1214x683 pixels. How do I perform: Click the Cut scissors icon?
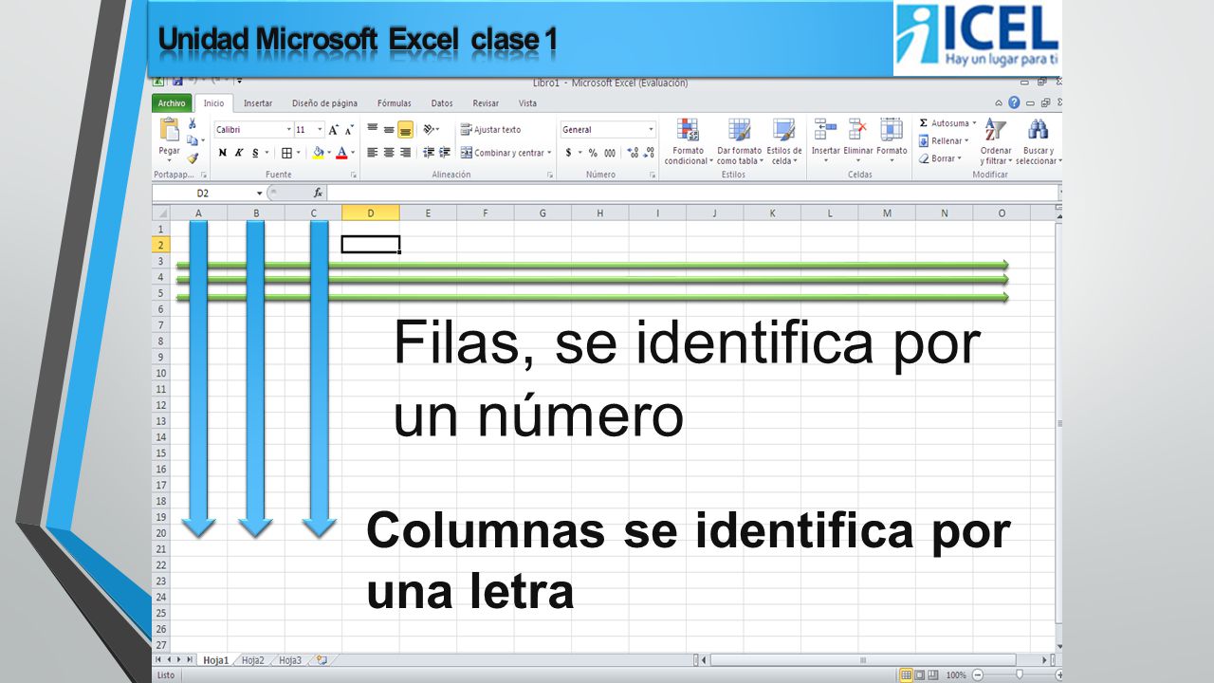pyautogui.click(x=193, y=123)
